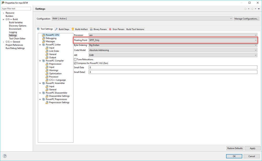
Task: Switch to the Build Tool Versions tab
Action: pos(135,29)
